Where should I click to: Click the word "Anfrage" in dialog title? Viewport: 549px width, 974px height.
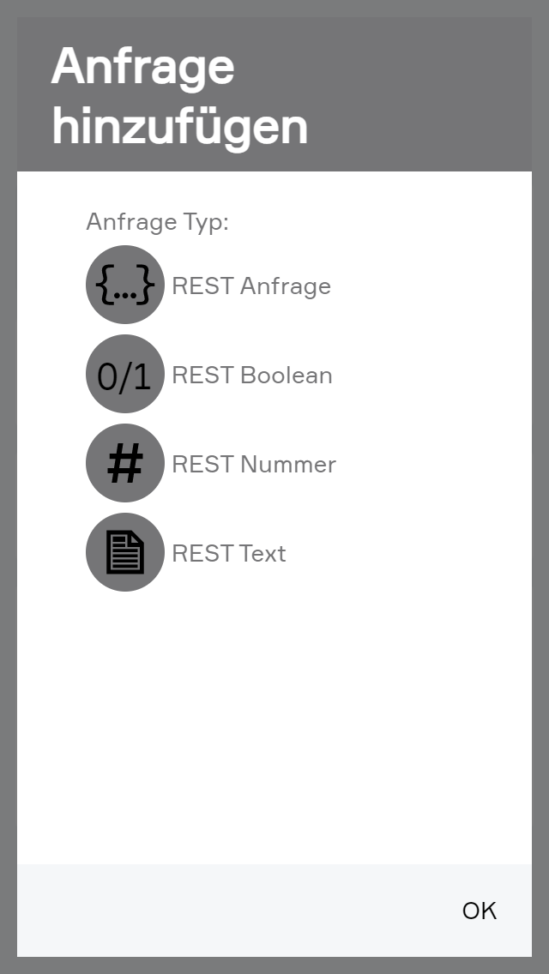142,66
